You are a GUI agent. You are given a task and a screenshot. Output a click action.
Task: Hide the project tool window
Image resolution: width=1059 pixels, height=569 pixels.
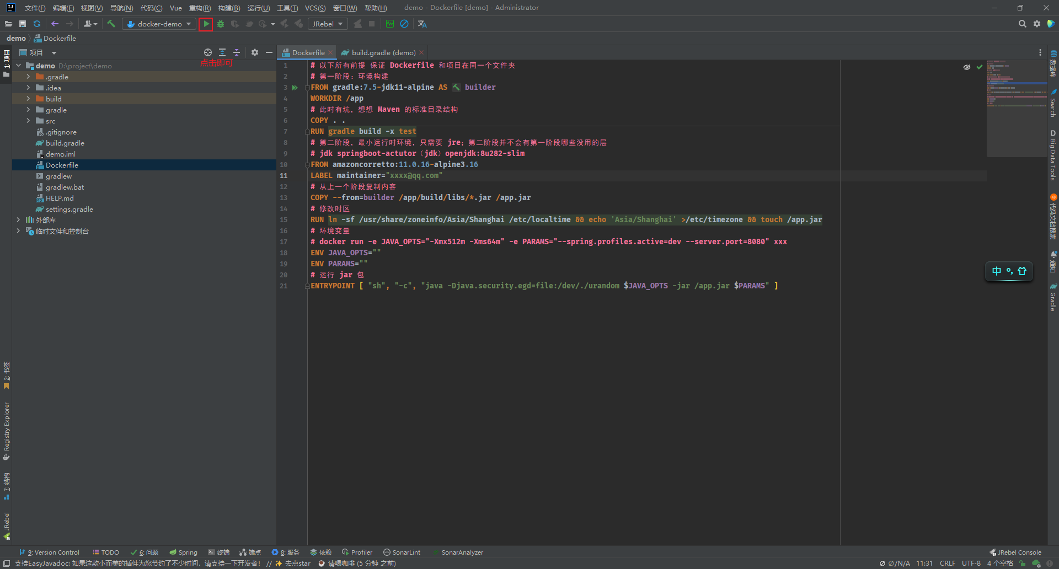pos(269,52)
